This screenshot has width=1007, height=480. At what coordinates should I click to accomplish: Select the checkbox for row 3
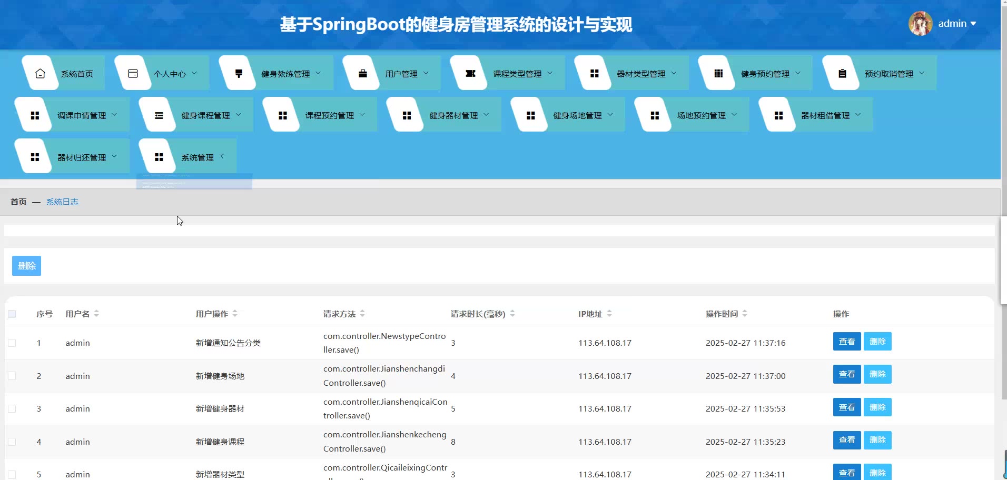tap(12, 409)
